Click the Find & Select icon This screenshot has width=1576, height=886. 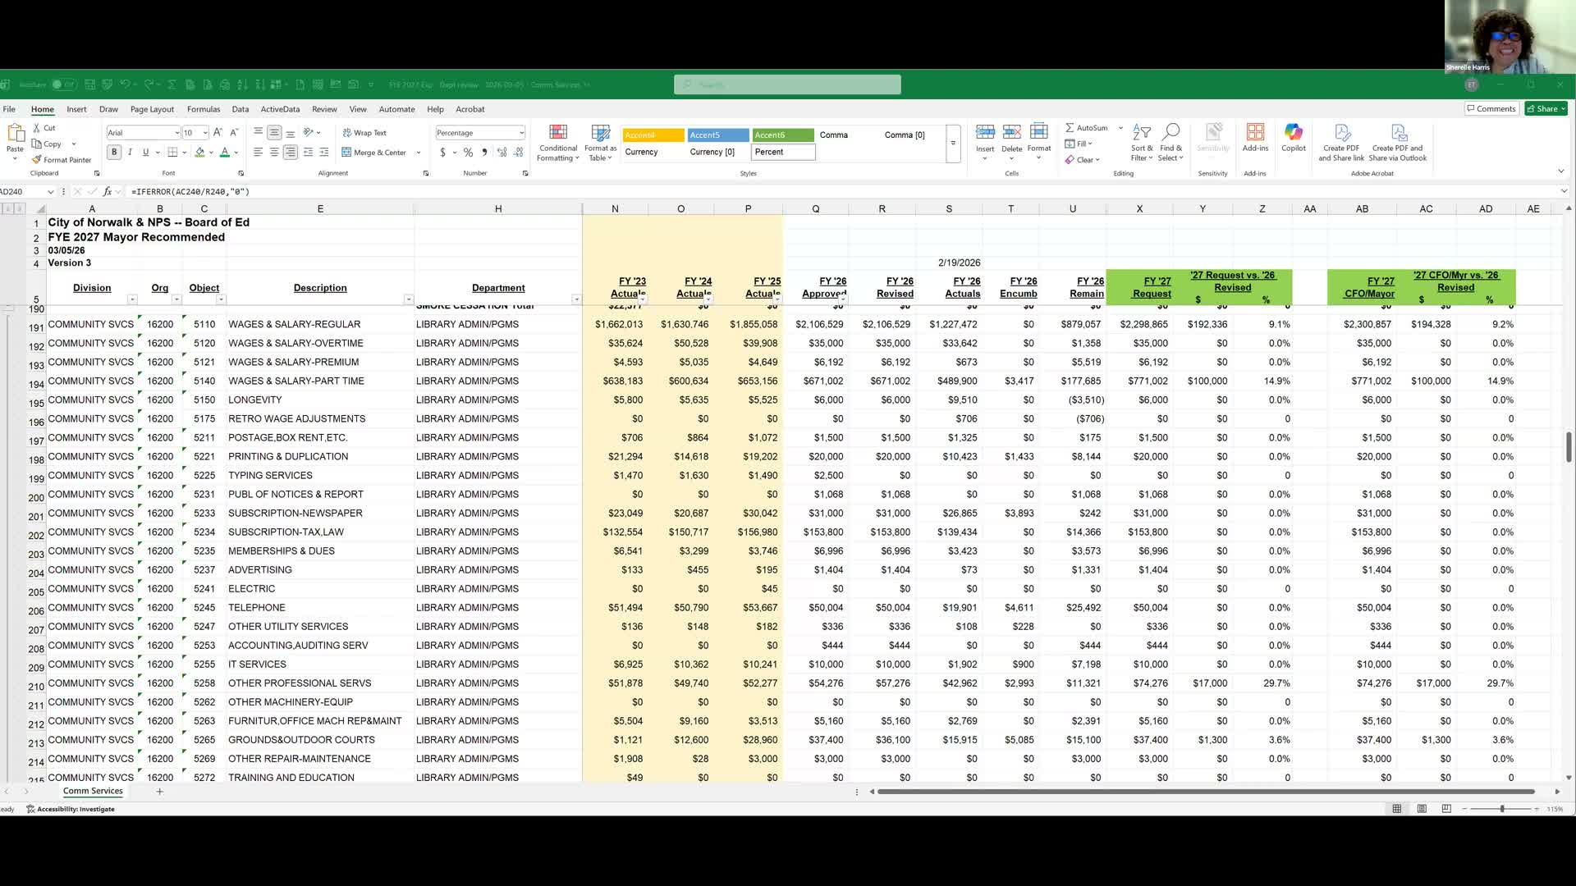[1171, 143]
